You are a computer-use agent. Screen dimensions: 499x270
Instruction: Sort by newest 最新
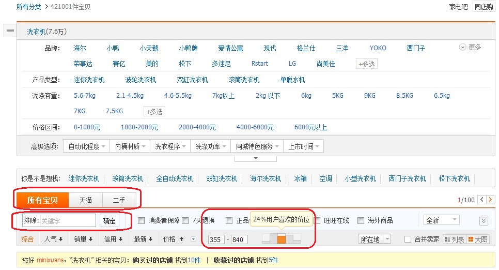[x=143, y=239]
